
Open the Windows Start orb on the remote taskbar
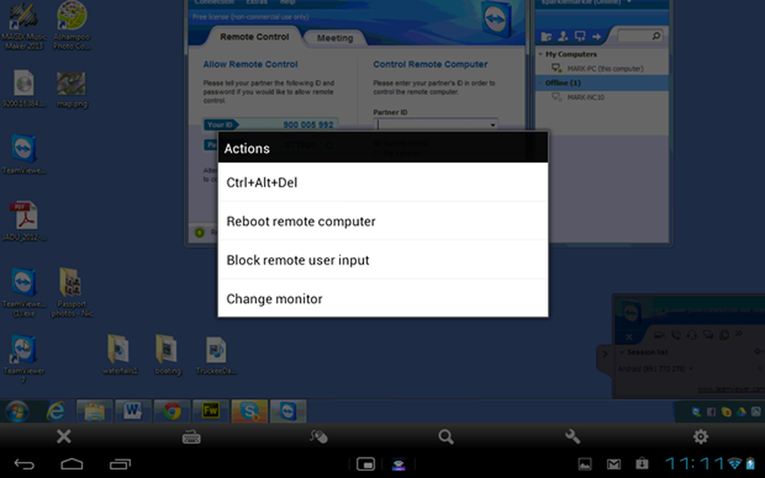tap(17, 411)
